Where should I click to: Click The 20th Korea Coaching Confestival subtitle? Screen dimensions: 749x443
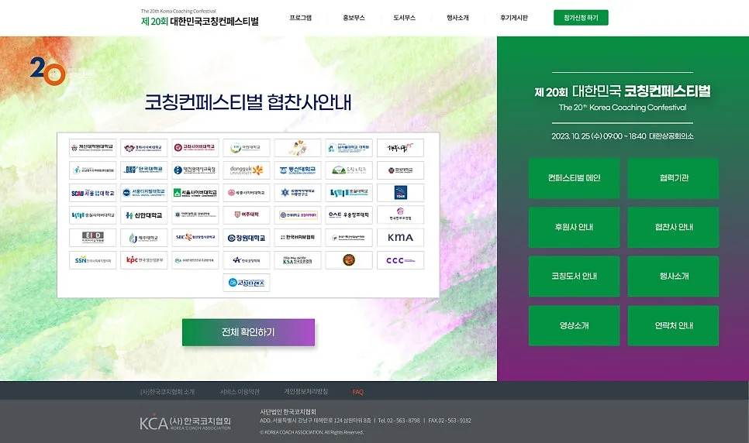click(x=623, y=108)
